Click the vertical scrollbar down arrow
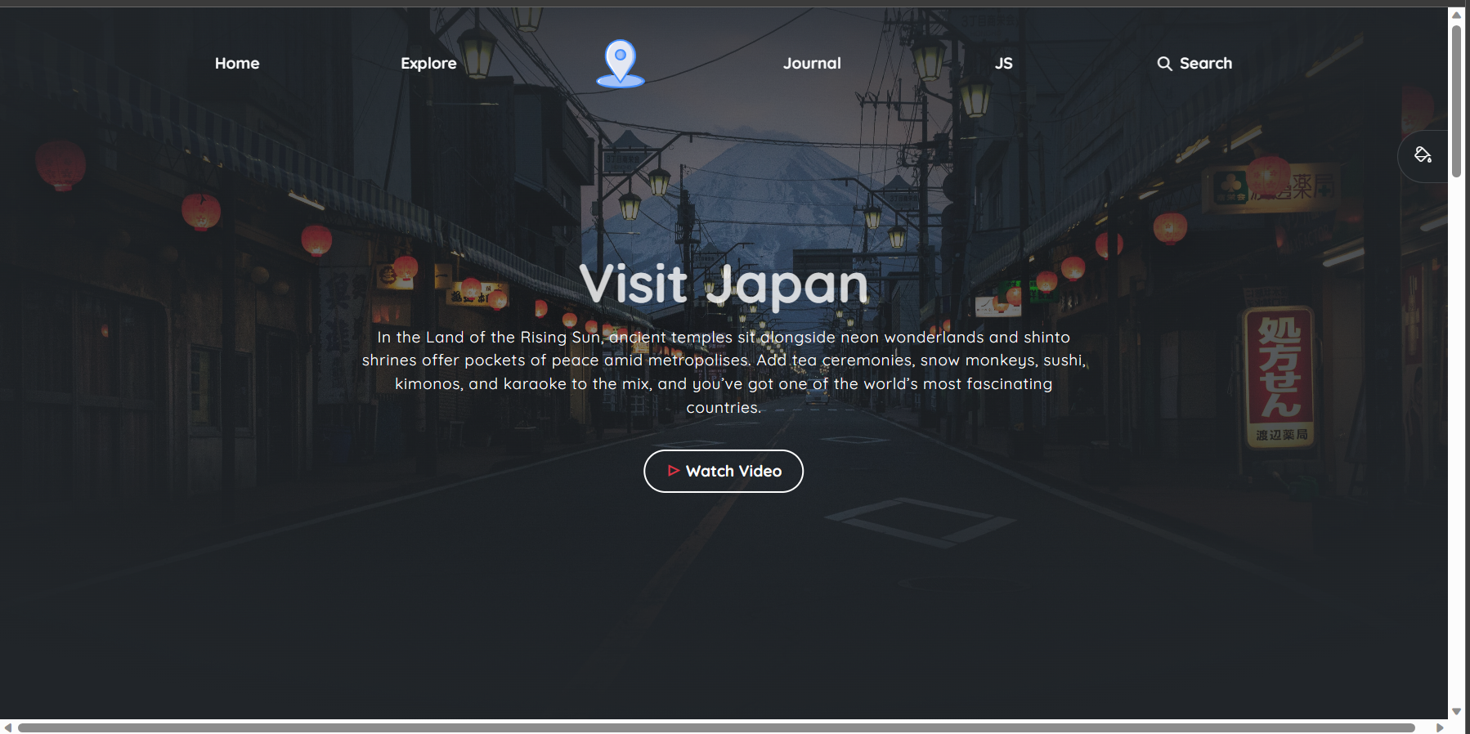The height and width of the screenshot is (734, 1470). (1456, 711)
